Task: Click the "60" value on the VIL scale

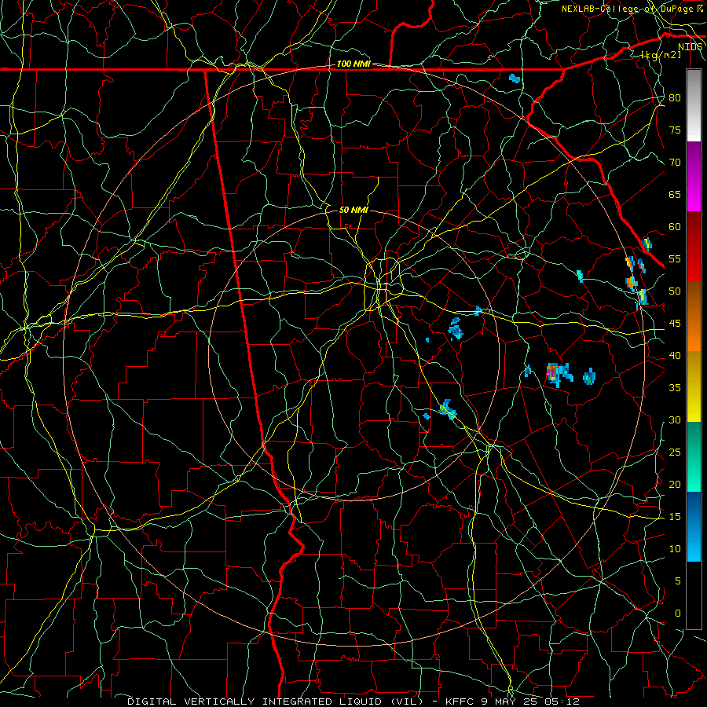Action: coord(675,227)
